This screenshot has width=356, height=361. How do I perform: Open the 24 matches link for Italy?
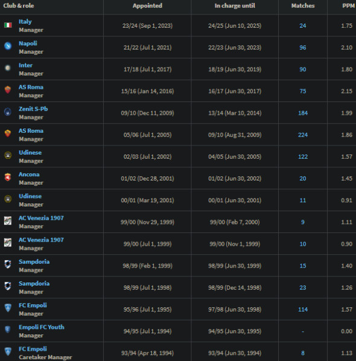(303, 25)
